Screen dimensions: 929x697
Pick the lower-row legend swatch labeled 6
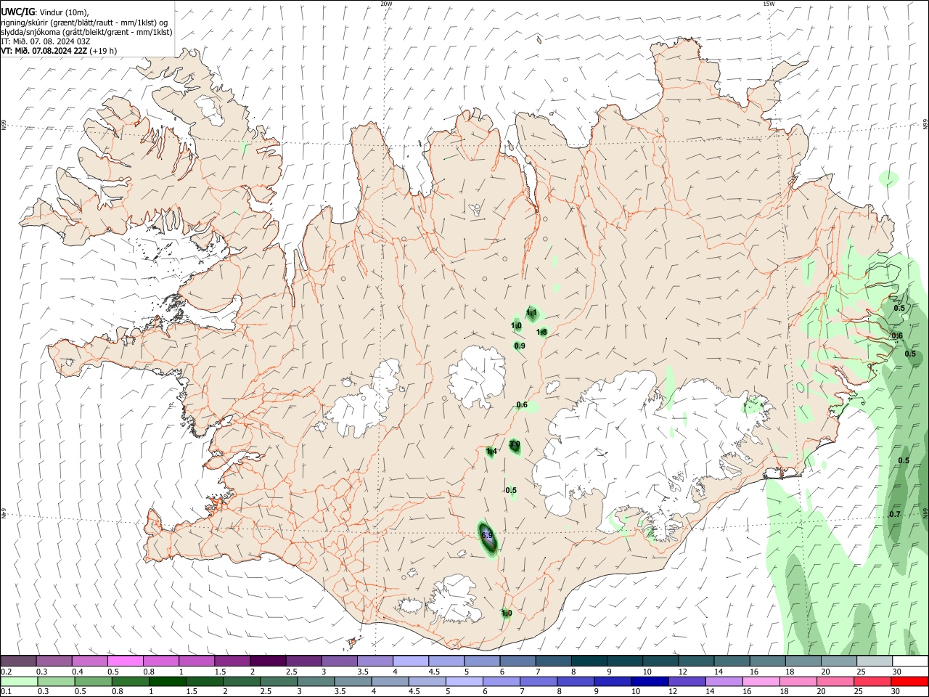(501, 682)
